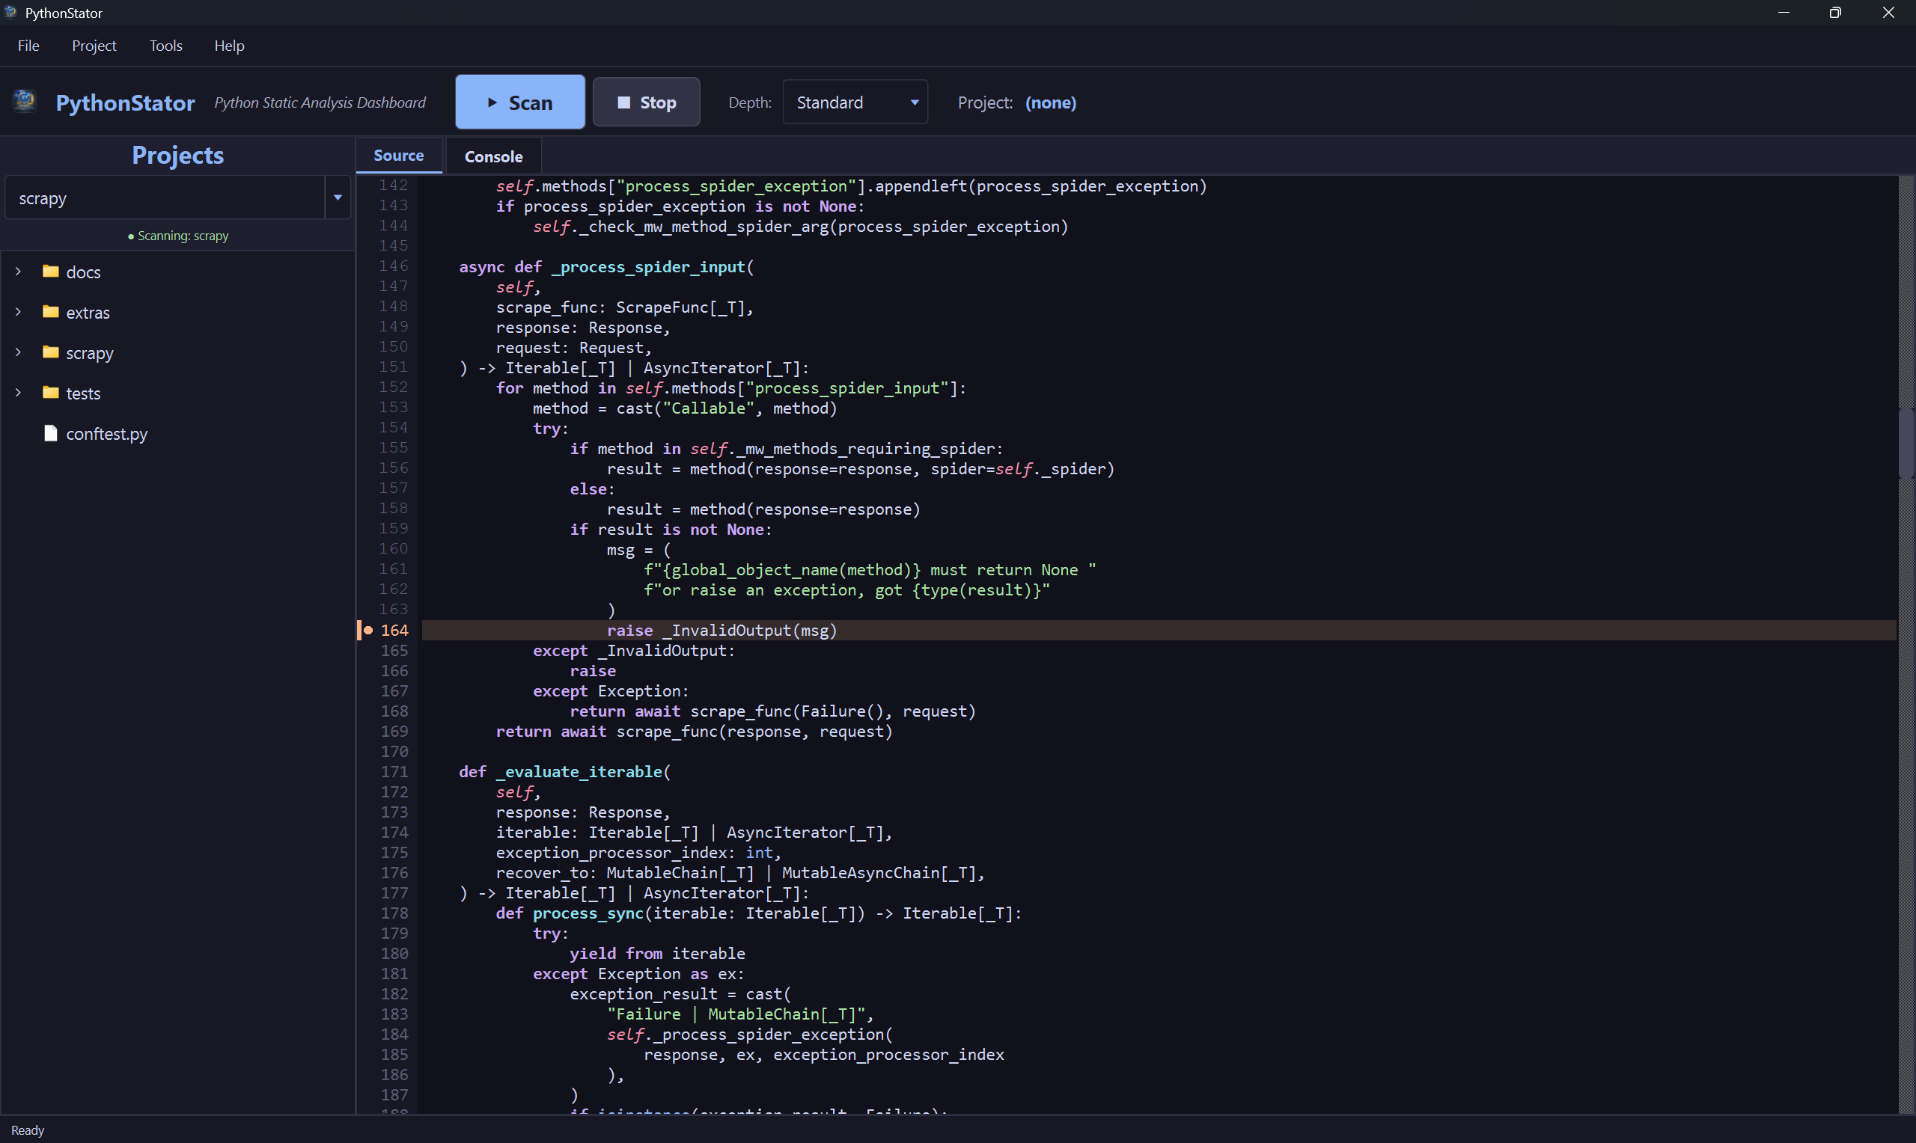This screenshot has width=1916, height=1143.
Task: Switch to the Source tab
Action: click(x=398, y=156)
